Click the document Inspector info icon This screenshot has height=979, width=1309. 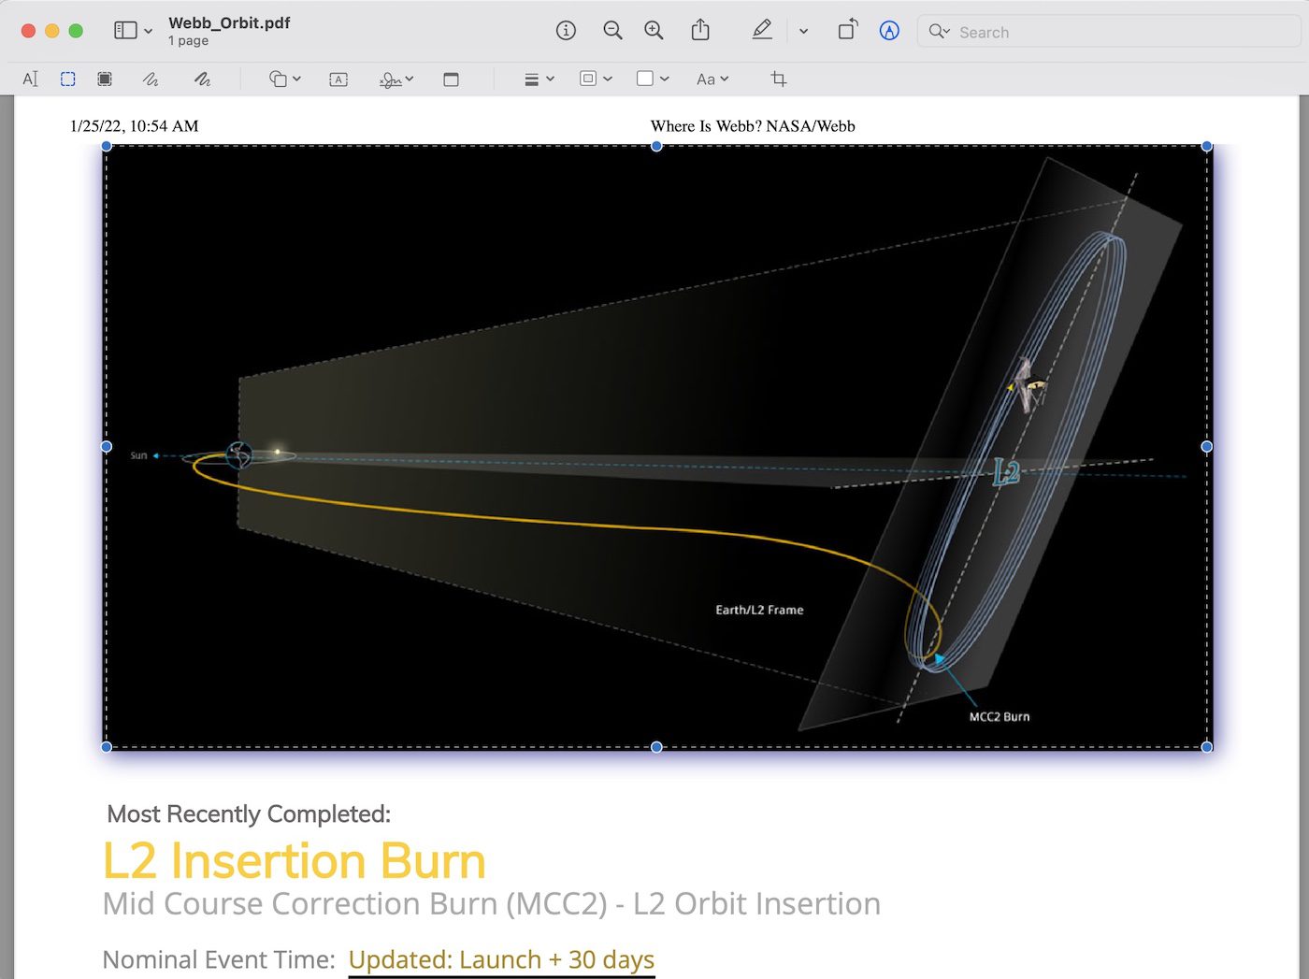point(566,31)
